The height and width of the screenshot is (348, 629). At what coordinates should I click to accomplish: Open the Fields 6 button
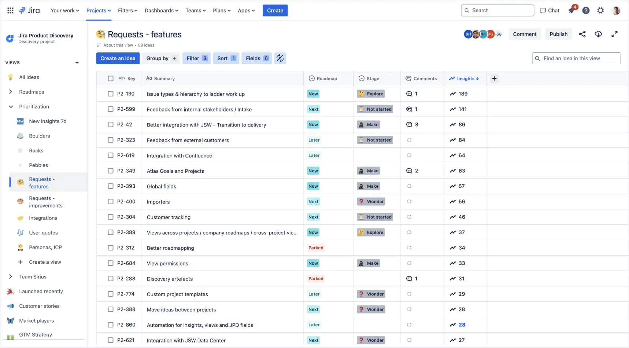[257, 58]
